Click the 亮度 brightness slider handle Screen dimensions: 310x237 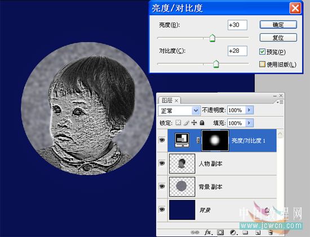(x=212, y=38)
